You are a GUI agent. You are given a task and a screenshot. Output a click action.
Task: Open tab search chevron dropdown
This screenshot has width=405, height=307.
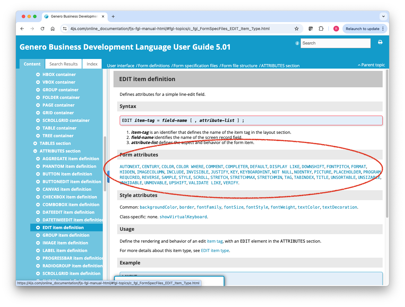(383, 16)
